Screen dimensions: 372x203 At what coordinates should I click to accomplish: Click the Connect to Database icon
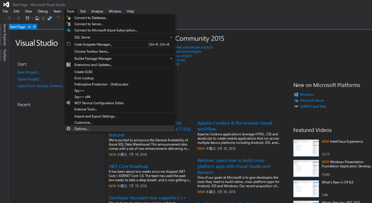tap(69, 18)
